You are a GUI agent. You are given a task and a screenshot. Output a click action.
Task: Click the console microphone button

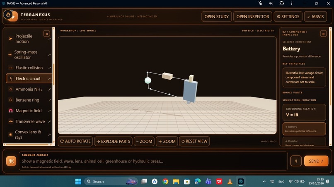point(296,161)
